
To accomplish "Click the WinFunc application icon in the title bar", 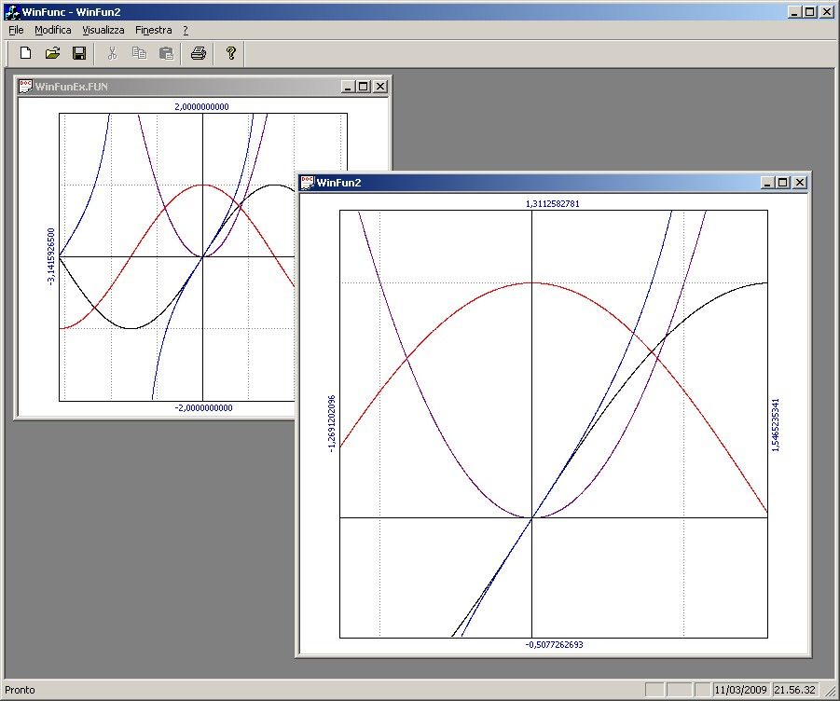I will click(12, 12).
